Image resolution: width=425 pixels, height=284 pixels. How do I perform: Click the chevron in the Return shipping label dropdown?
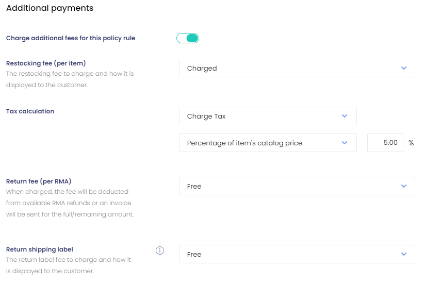tap(404, 254)
